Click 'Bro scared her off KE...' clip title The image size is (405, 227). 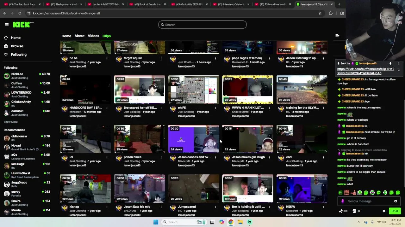pos(140,108)
